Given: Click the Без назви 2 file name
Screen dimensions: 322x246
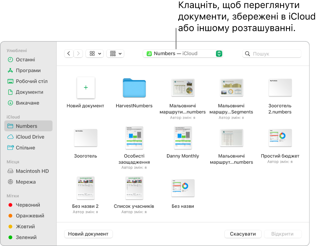Looking at the screenshot, I should (85, 206).
